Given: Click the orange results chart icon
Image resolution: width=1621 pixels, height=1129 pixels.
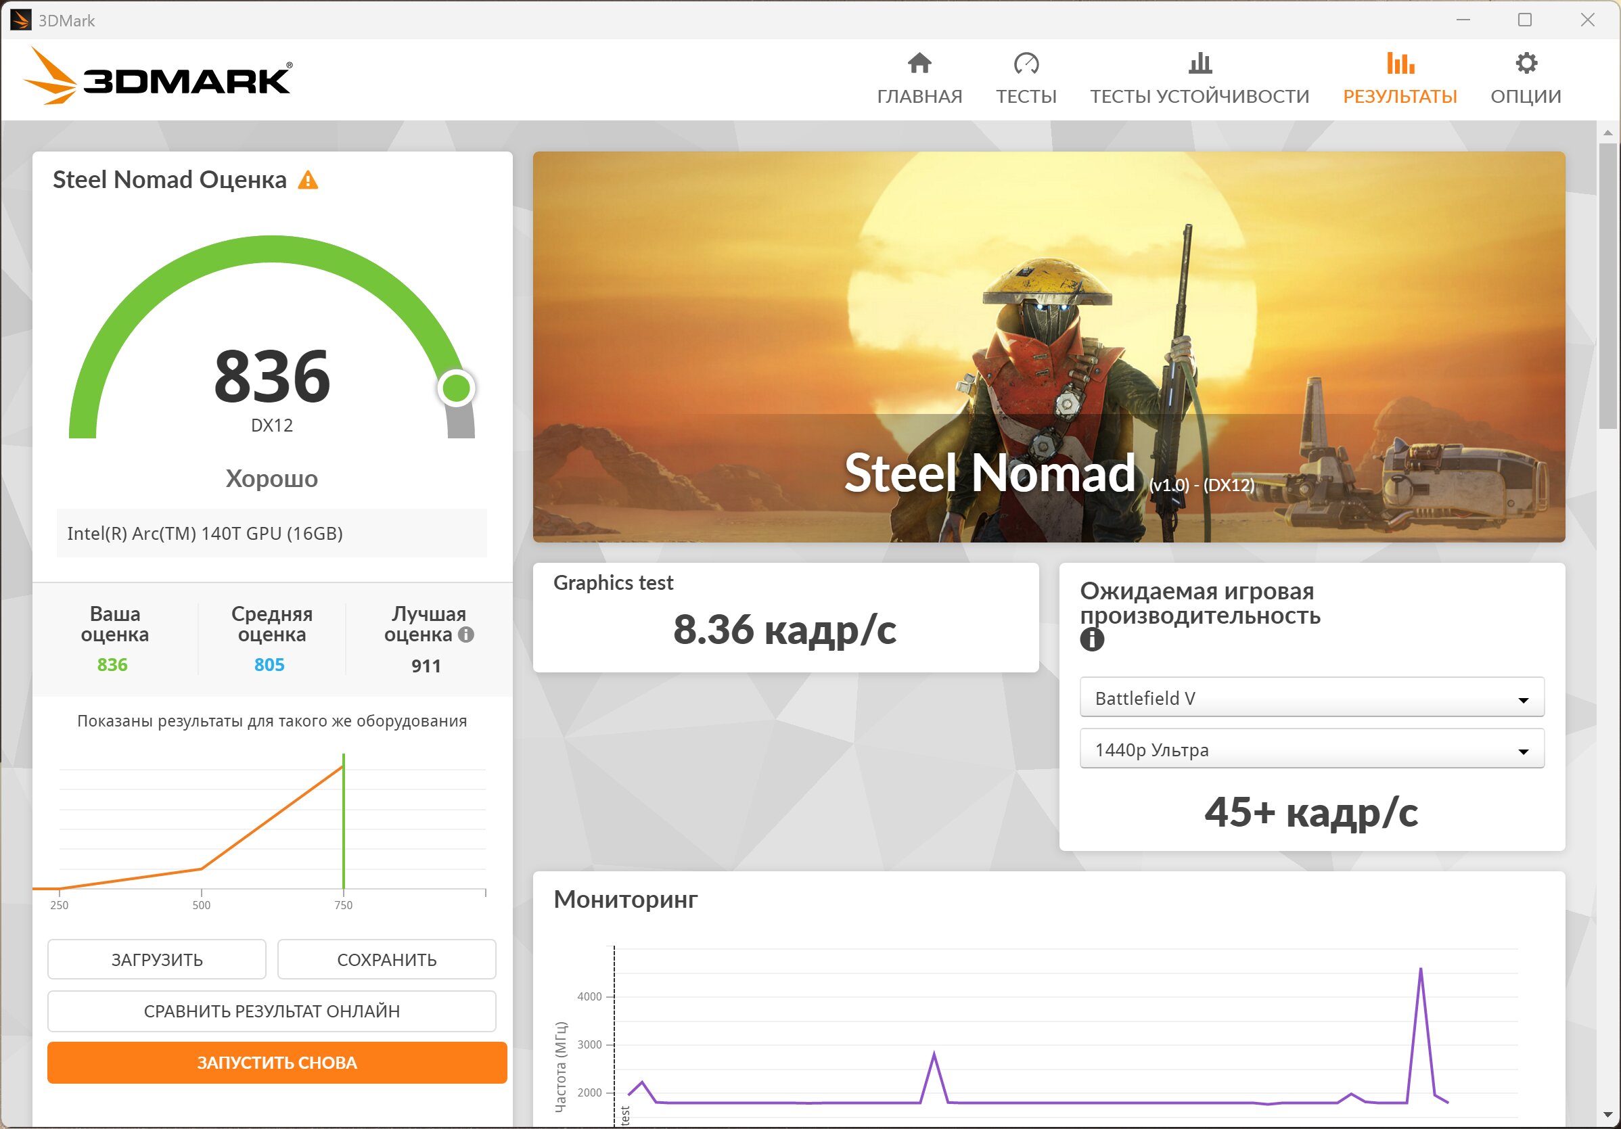Looking at the screenshot, I should pyautogui.click(x=1399, y=64).
